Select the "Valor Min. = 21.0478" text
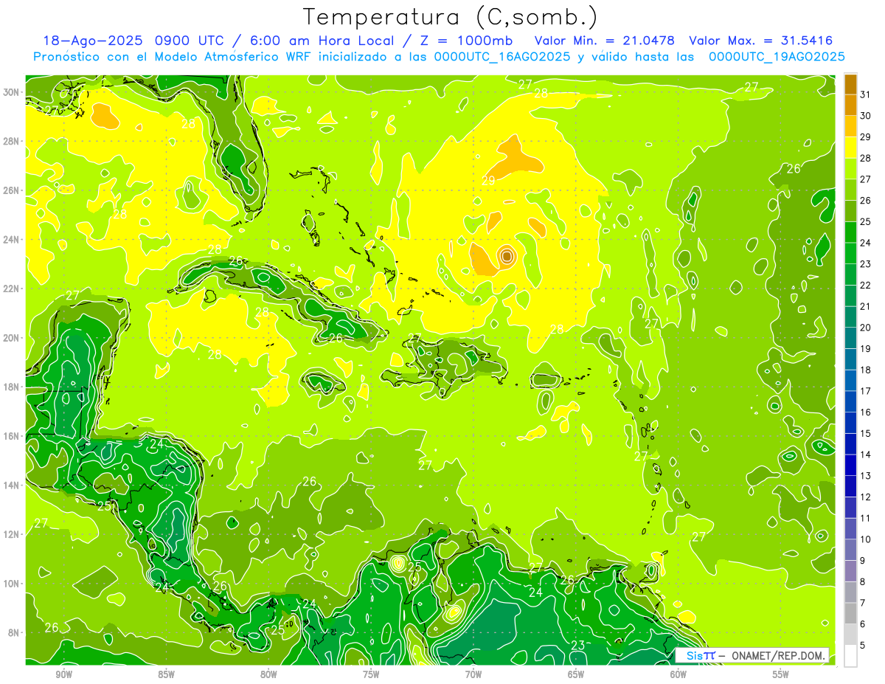The image size is (885, 684). [605, 41]
